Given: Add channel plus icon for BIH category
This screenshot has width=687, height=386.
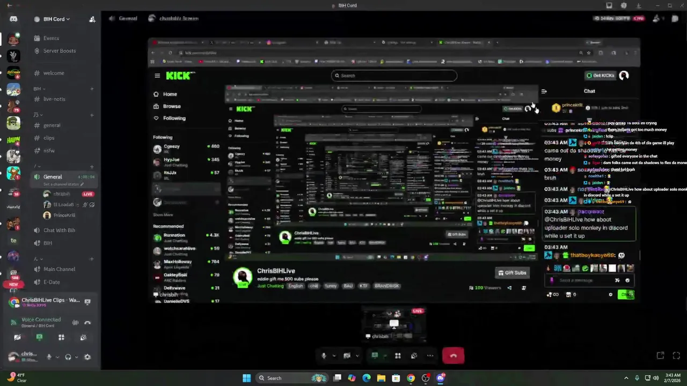Looking at the screenshot, I should click(92, 88).
